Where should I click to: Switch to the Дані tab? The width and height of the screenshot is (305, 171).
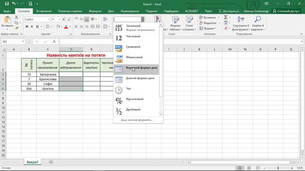point(111,11)
